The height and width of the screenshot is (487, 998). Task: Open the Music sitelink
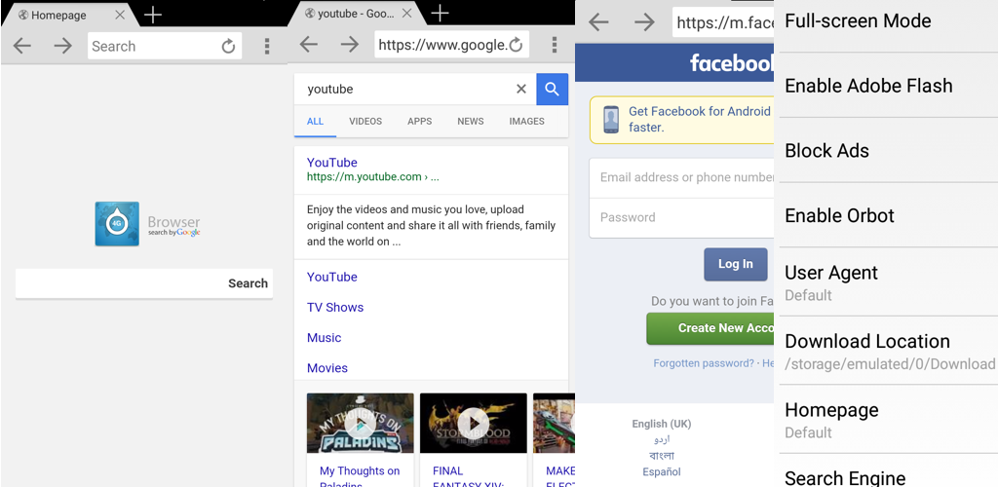pyautogui.click(x=324, y=338)
